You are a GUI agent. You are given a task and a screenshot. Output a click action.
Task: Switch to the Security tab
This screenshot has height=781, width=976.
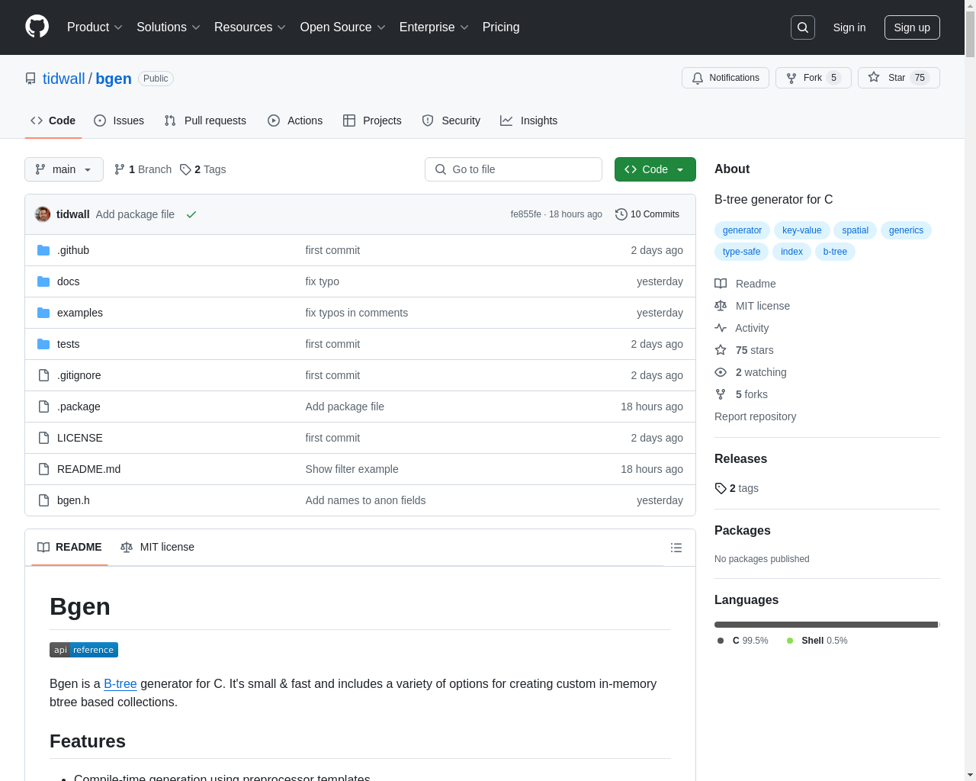tap(451, 121)
